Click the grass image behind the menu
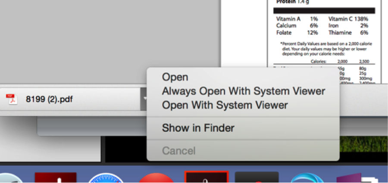The image size is (388, 183). [364, 144]
